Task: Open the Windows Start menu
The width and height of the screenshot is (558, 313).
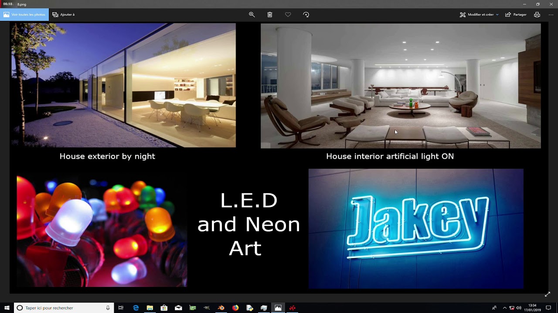Action: click(x=7, y=308)
